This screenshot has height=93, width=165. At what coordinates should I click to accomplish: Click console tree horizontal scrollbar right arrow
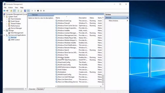tap(26, 89)
